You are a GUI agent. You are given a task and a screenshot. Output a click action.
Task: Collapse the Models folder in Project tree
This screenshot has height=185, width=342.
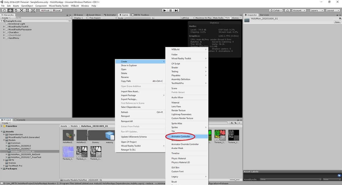tap(4, 140)
